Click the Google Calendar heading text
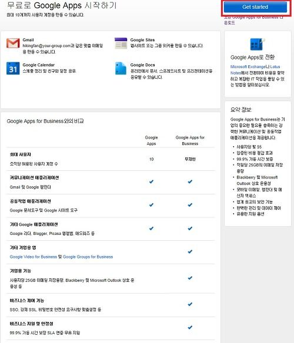 [39, 65]
